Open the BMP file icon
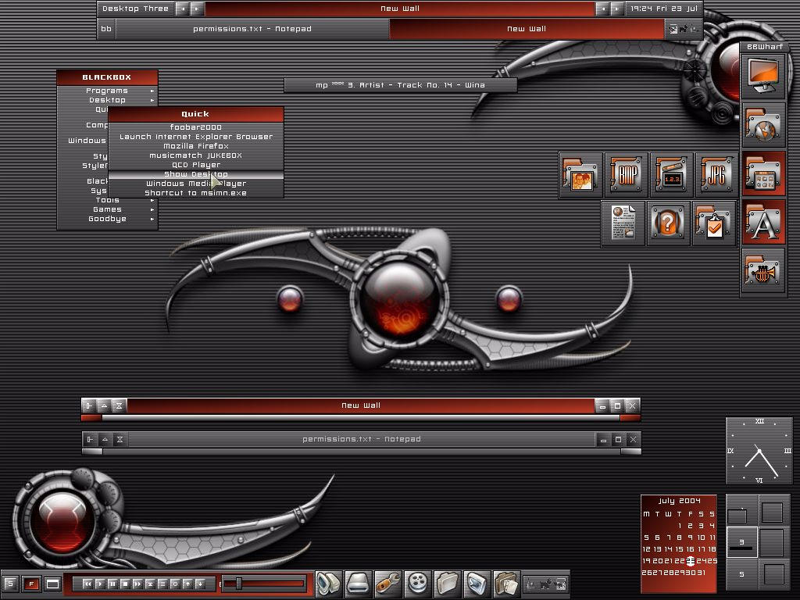Image resolution: width=800 pixels, height=600 pixels. [626, 175]
